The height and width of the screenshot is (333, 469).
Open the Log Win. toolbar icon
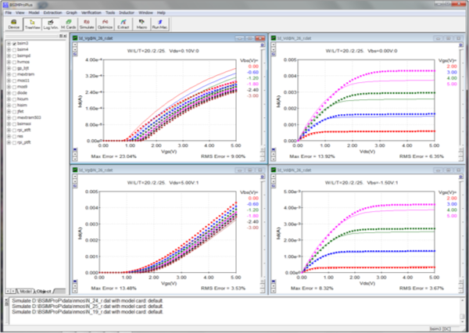pyautogui.click(x=50, y=25)
